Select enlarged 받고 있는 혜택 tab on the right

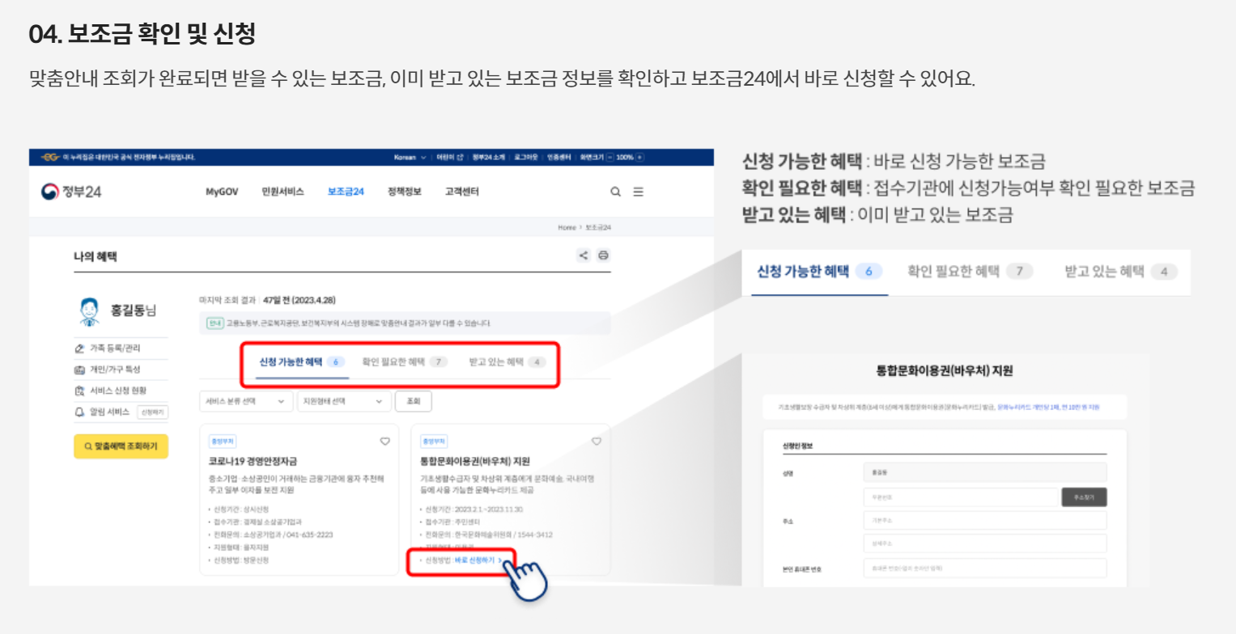tap(1121, 272)
